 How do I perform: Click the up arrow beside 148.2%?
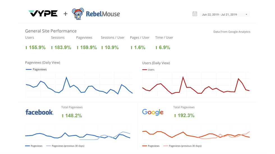point(63,116)
